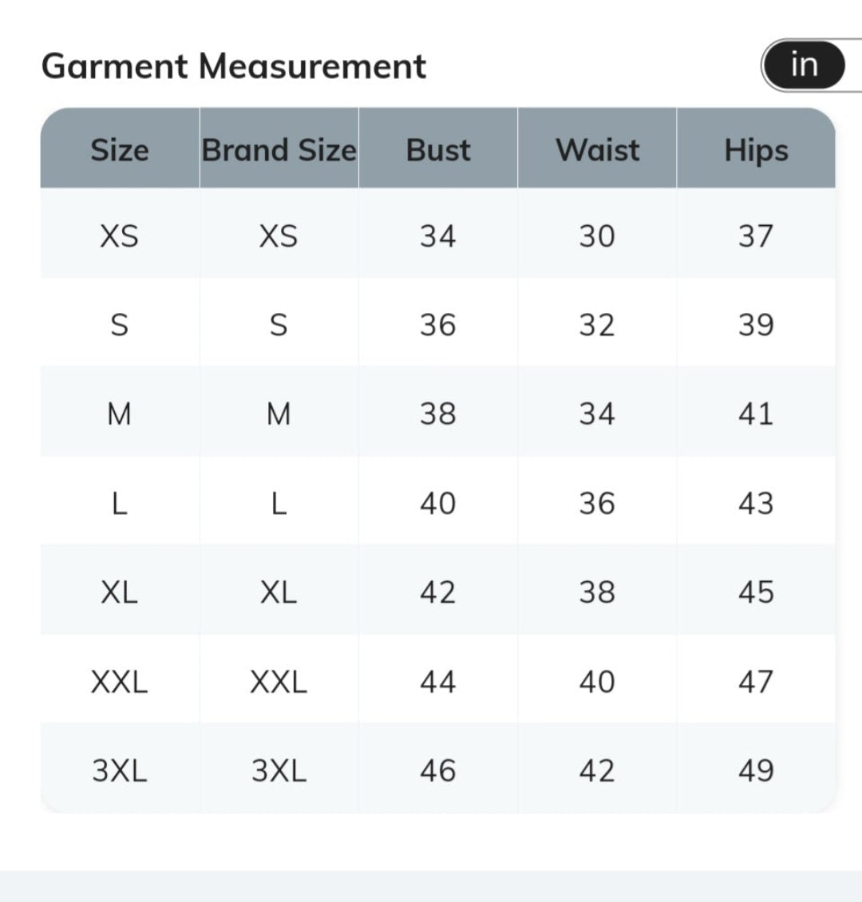Select the M size row label
This screenshot has width=862, height=902.
(119, 414)
